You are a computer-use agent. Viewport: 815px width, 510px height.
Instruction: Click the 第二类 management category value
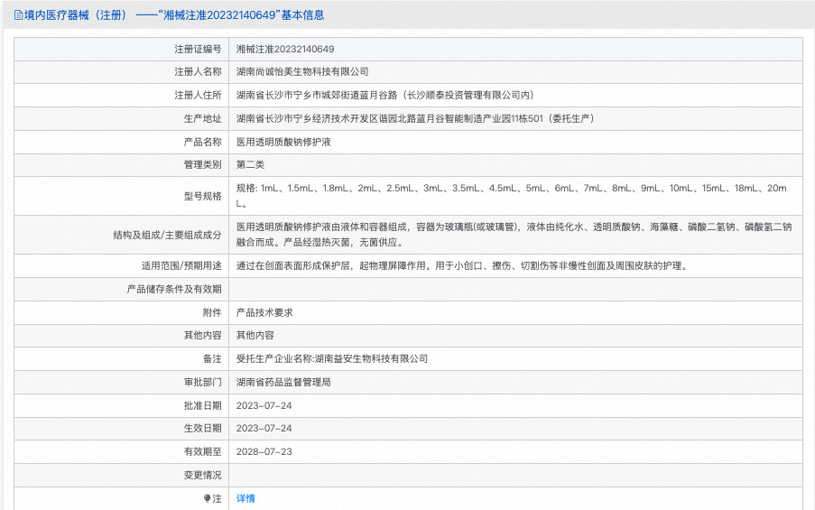tap(250, 164)
